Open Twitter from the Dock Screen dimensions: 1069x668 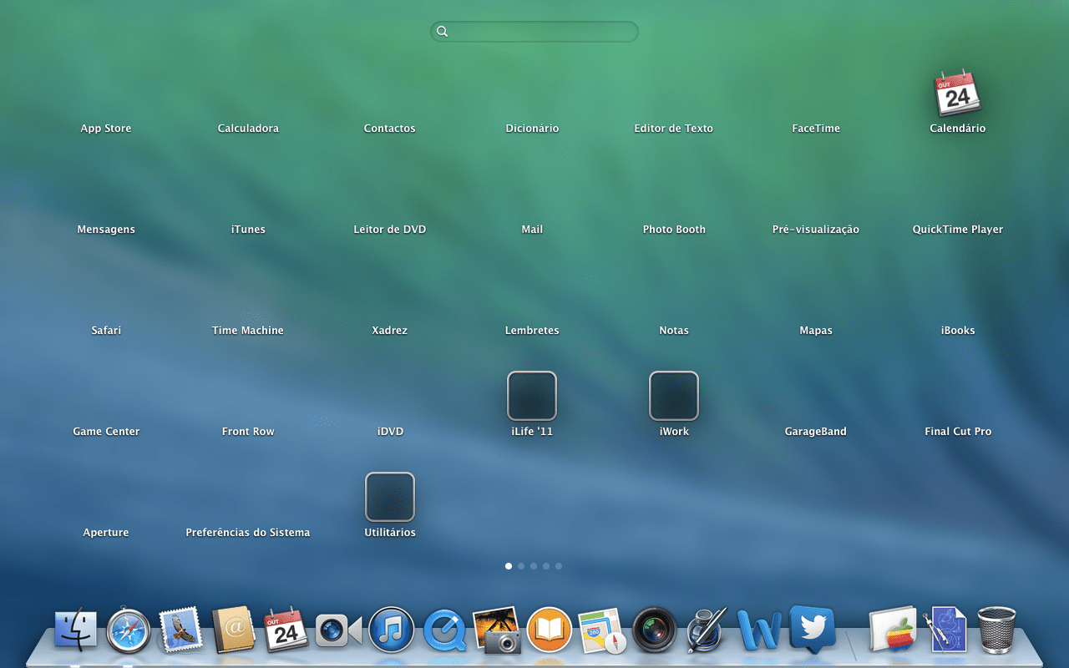pyautogui.click(x=813, y=630)
